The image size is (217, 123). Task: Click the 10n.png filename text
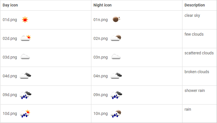[101, 114]
